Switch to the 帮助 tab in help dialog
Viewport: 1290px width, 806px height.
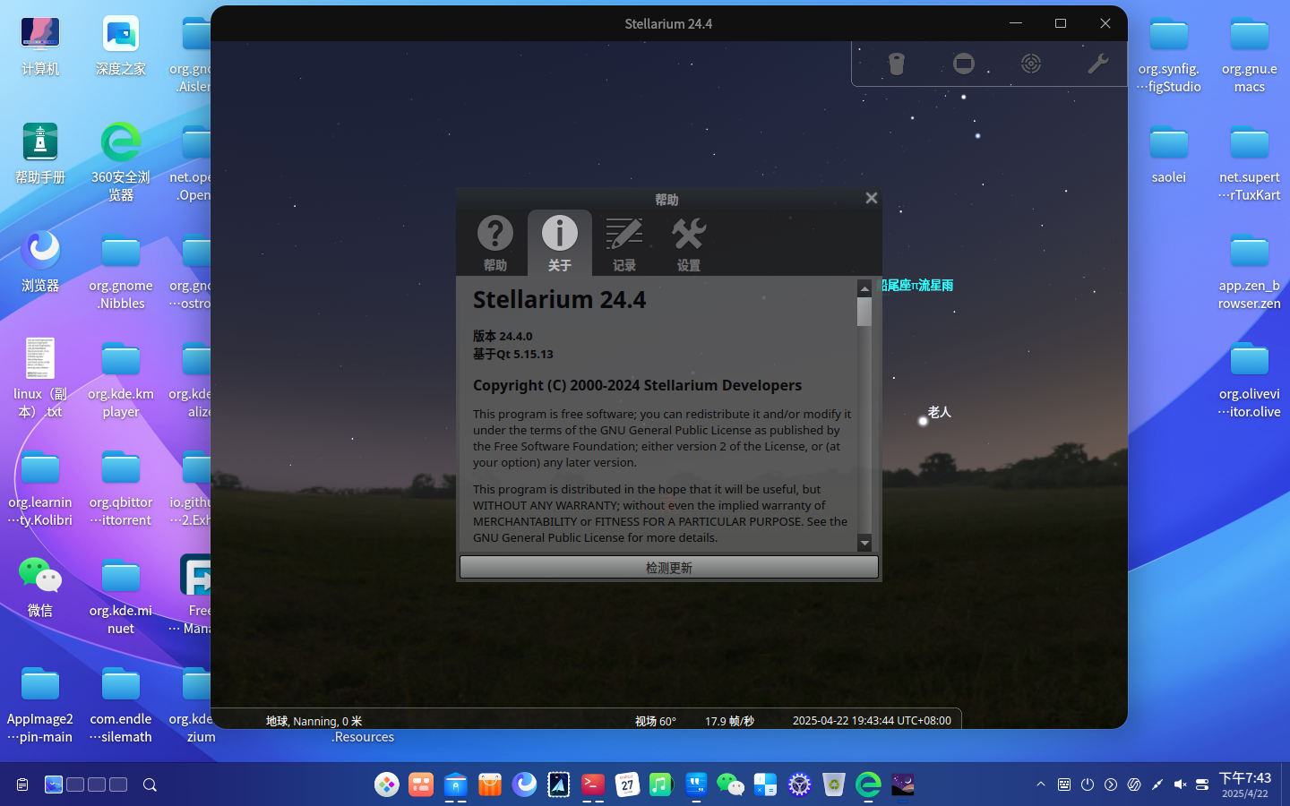494,243
